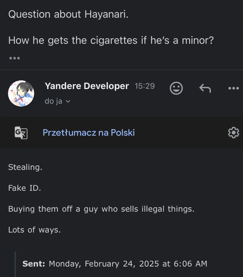Viewport: 243px width, 277px height.
Task: Expand trimmed content below the question
Action: (x=14, y=58)
